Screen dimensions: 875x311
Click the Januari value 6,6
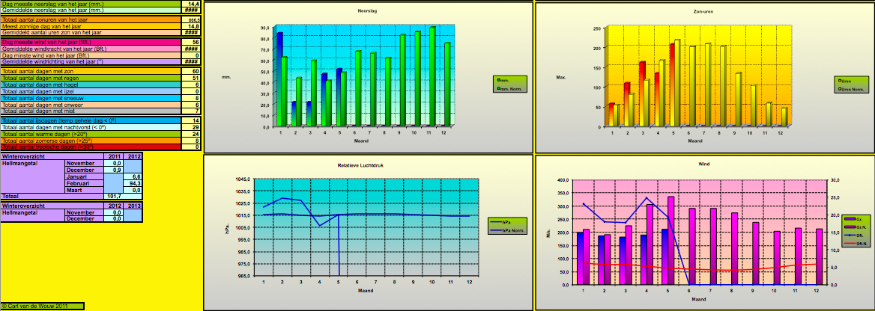(x=133, y=176)
